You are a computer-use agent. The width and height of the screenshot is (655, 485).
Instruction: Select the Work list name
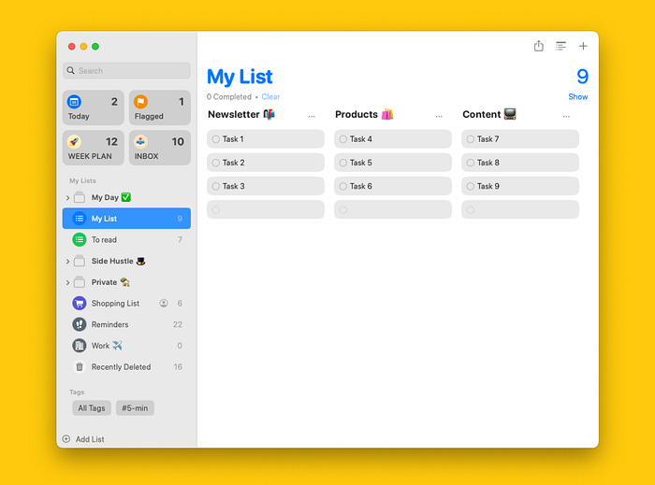(100, 346)
